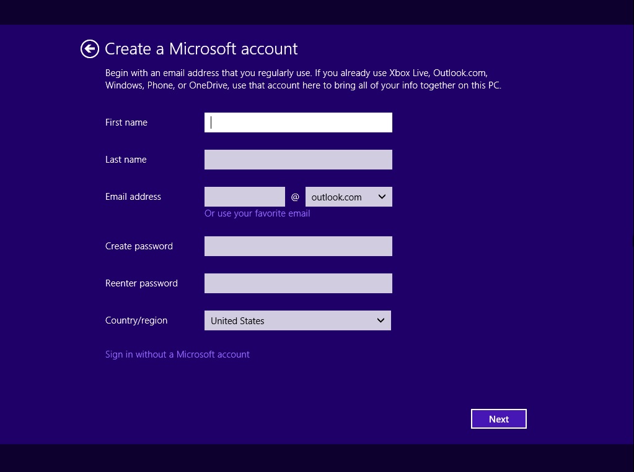Viewport: 634px width, 472px height.
Task: Click the Reenter password field
Action: coord(297,283)
